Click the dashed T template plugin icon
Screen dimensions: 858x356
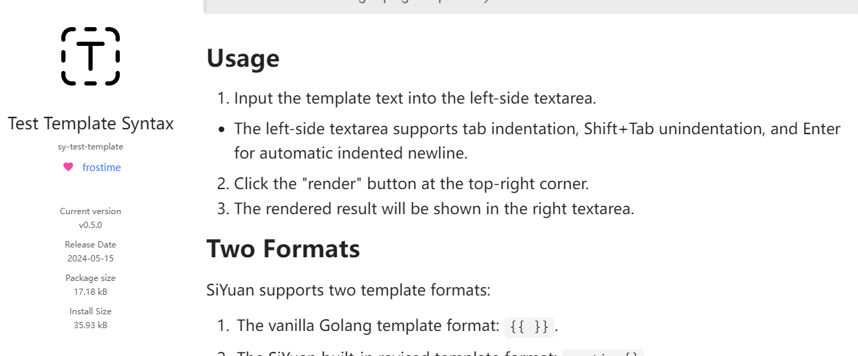[x=91, y=56]
